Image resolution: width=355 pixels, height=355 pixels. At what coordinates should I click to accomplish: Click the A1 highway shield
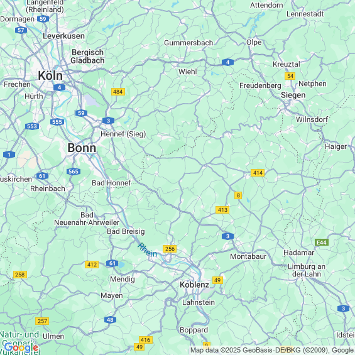(x=9, y=155)
